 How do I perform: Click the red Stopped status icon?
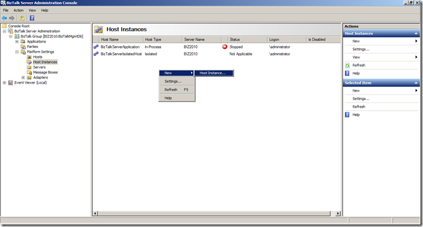pyautogui.click(x=224, y=47)
